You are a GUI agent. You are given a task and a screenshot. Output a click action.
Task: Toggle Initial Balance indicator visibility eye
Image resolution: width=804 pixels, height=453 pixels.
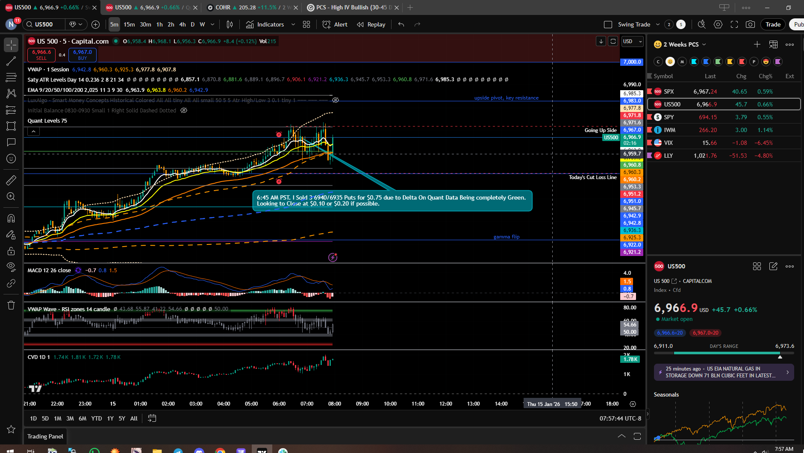coord(184,110)
